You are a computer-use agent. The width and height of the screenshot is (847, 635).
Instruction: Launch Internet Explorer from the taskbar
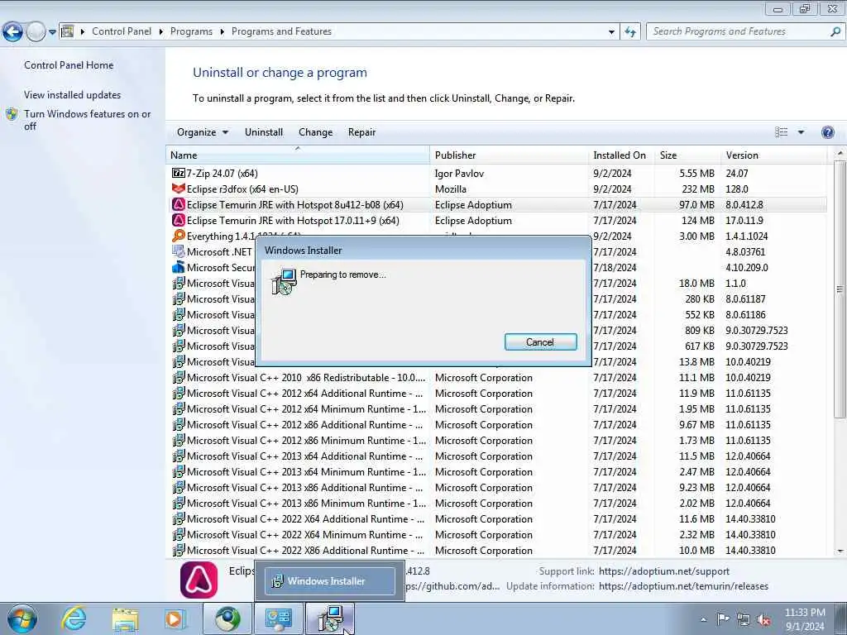pos(74,618)
